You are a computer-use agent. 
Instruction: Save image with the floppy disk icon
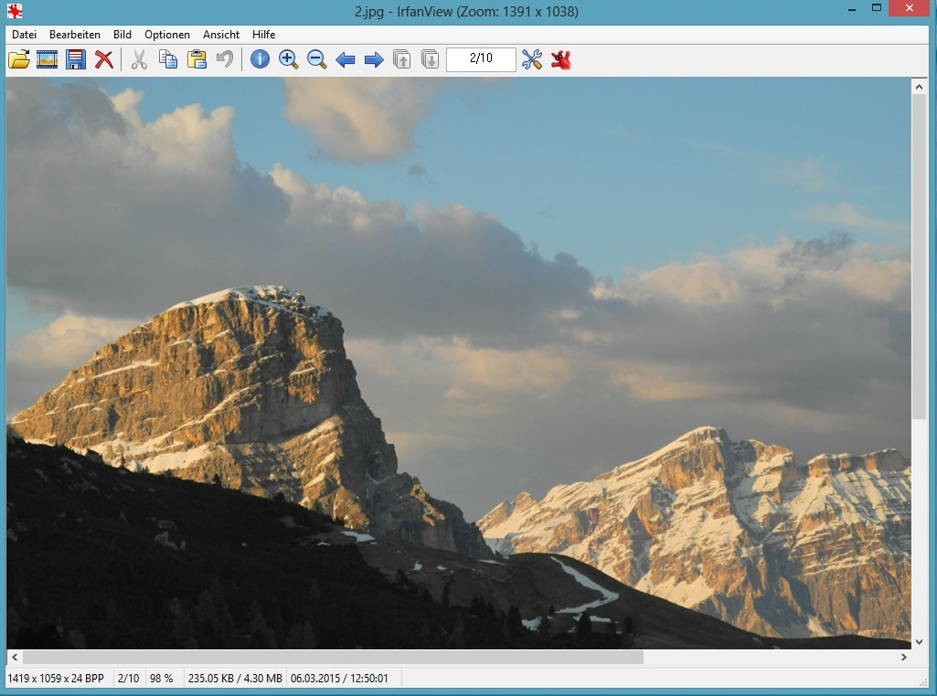click(76, 59)
